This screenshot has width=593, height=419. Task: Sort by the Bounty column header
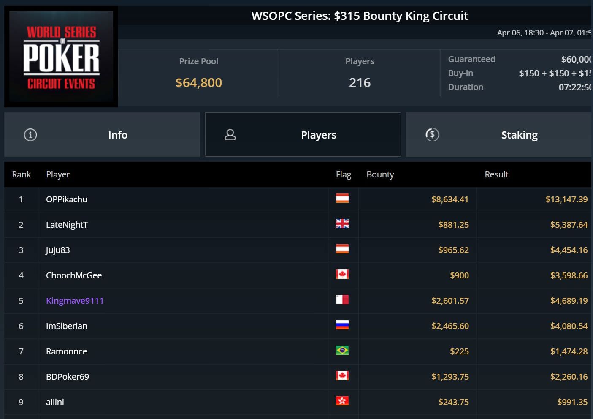(380, 174)
